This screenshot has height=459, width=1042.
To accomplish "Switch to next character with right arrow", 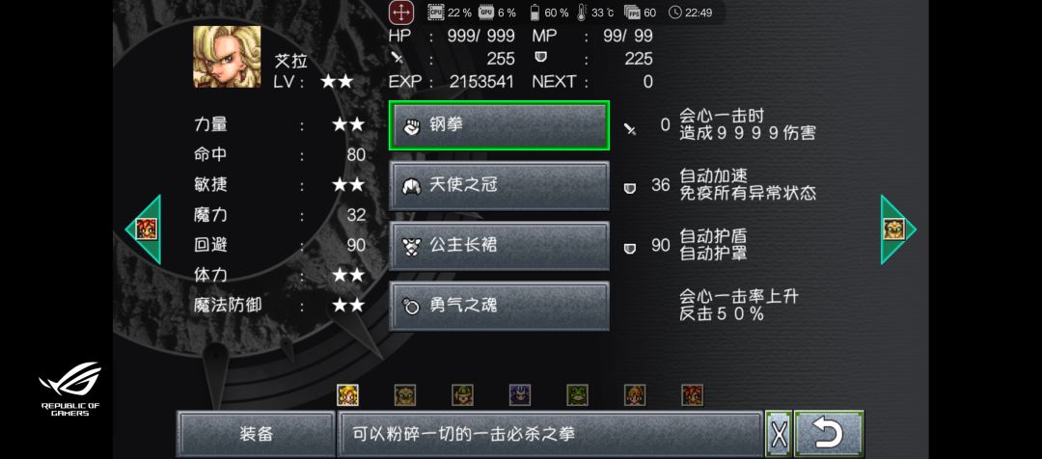I will click(898, 229).
